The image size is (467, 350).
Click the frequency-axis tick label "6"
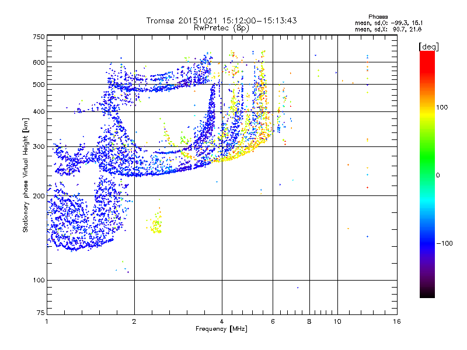(273, 321)
